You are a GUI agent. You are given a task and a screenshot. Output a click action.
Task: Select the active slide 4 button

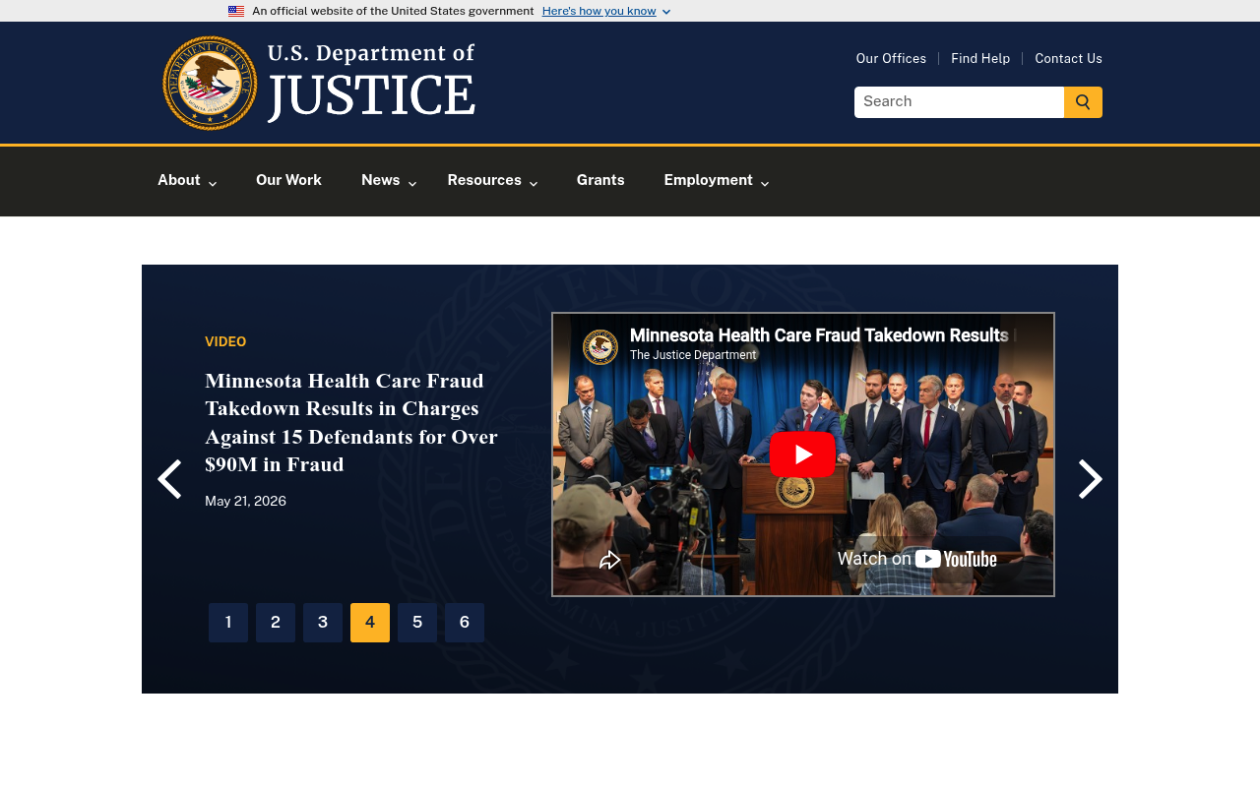tap(370, 623)
